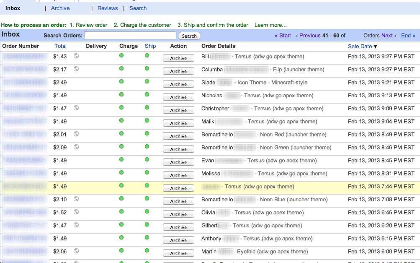Viewport: 420px width, 263px height.
Task: Click the green Ship status dot for Melissa's order
Action: pos(147,173)
